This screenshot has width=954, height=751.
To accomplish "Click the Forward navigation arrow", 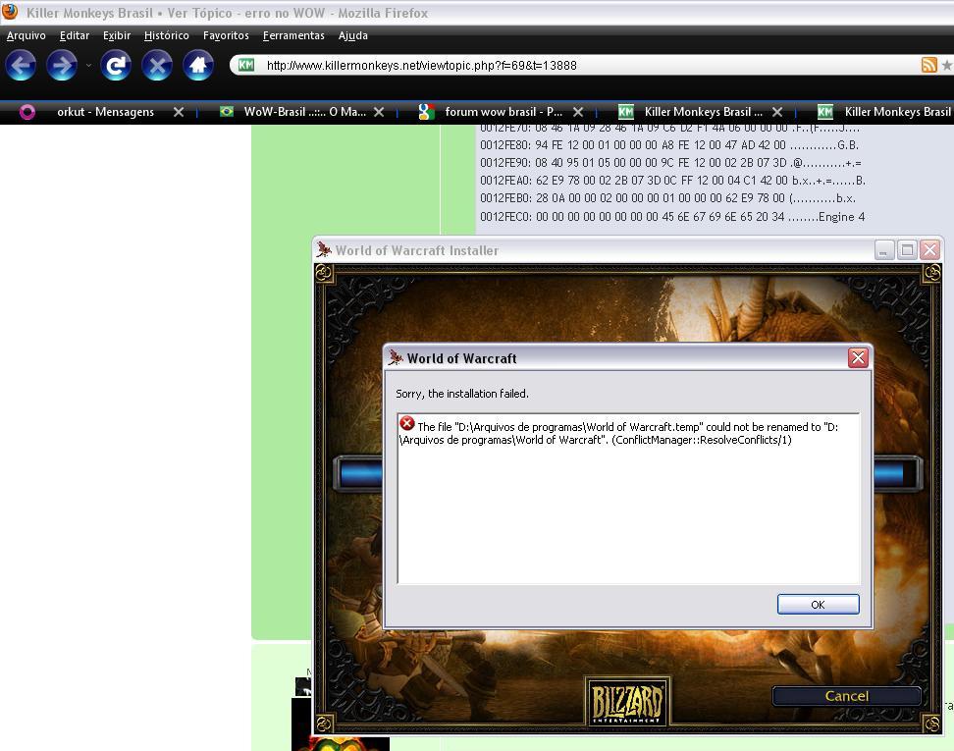I will pyautogui.click(x=62, y=66).
